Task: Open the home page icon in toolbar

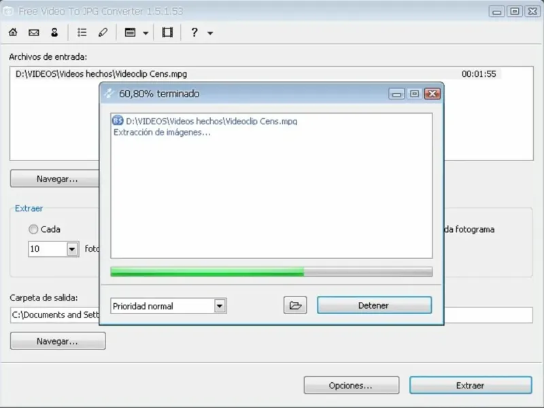Action: tap(13, 32)
